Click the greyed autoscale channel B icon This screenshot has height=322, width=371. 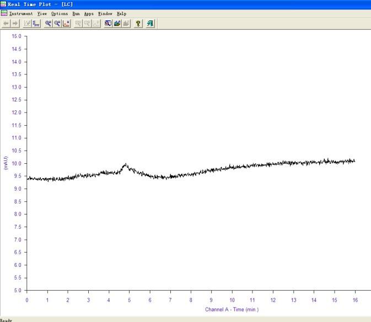(96, 23)
